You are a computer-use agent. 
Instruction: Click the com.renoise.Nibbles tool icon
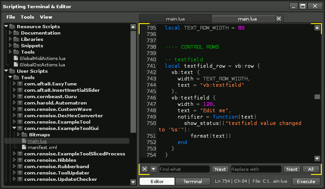pos(20,160)
